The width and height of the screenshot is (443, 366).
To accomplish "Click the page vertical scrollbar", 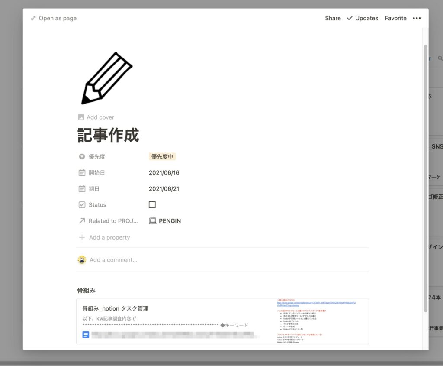I will pos(426,178).
